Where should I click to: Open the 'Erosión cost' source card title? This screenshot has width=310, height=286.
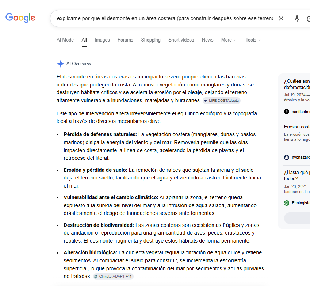pos(297,127)
